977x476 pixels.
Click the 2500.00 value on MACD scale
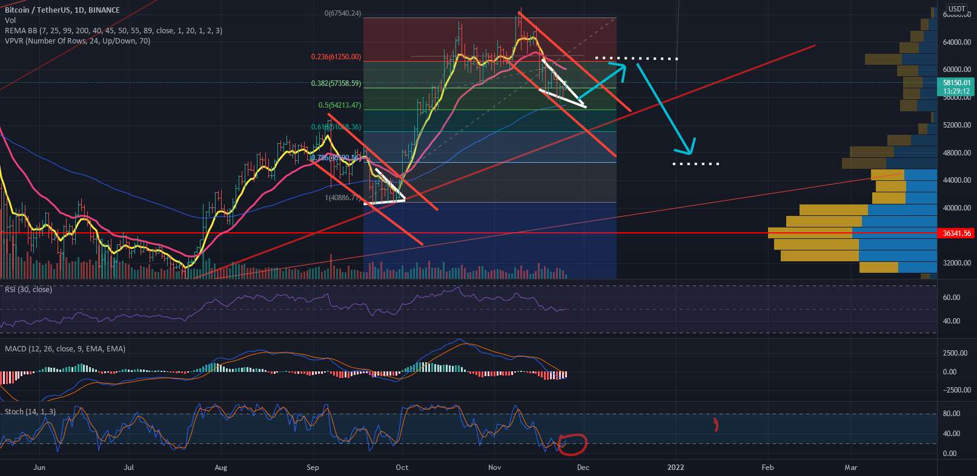click(955, 353)
